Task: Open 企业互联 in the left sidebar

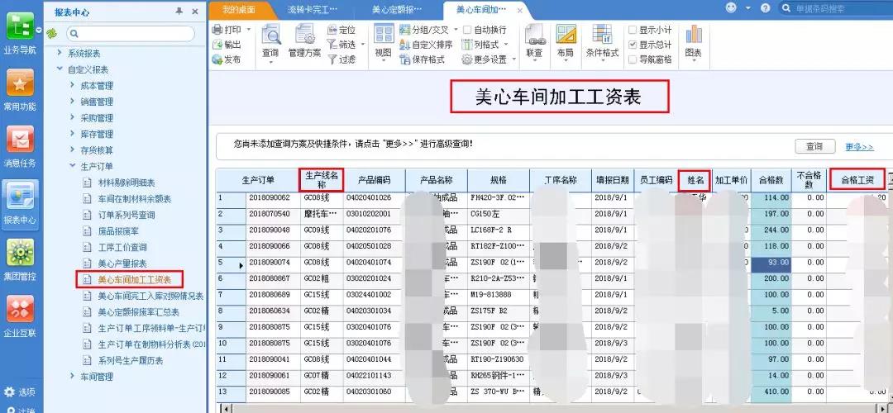Action: (x=20, y=316)
